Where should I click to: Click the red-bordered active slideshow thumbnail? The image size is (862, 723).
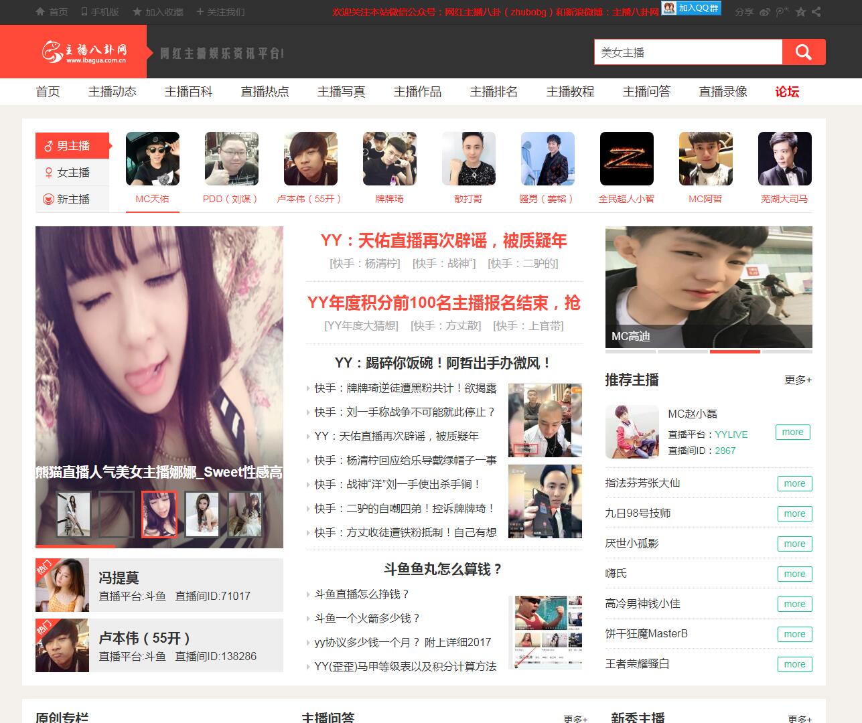[x=159, y=514]
